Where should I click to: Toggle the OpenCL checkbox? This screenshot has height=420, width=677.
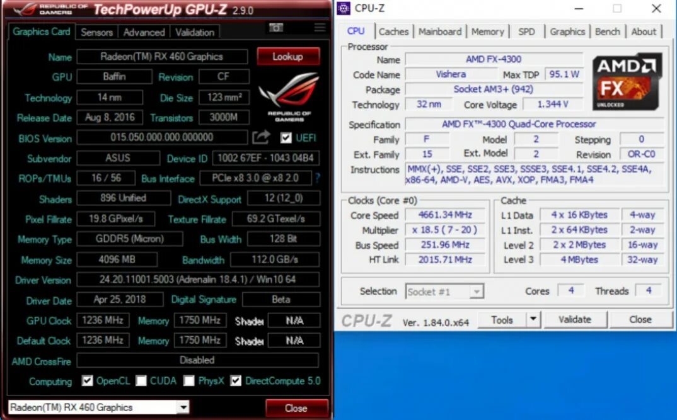click(x=87, y=381)
